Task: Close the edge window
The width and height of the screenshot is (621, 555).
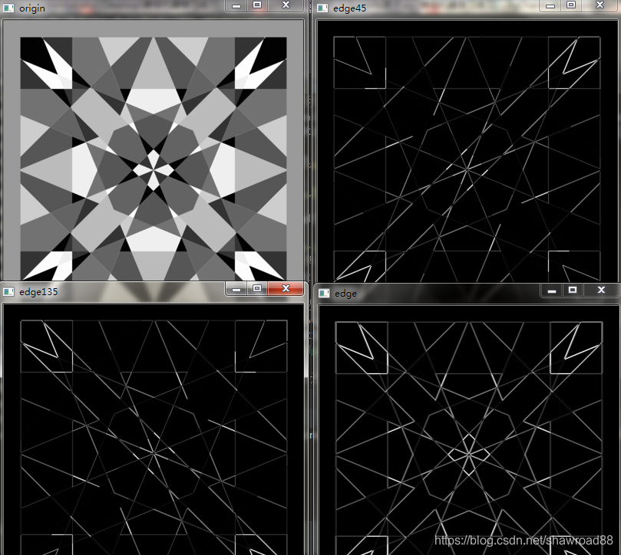Action: (x=601, y=291)
